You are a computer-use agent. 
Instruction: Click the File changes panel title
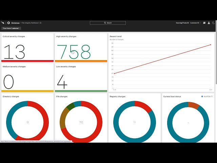(62, 96)
